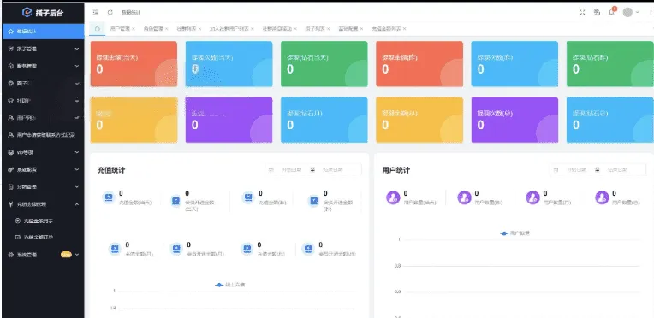Collapse the sidebar with the fold icon
The height and width of the screenshot is (318, 654).
96,12
